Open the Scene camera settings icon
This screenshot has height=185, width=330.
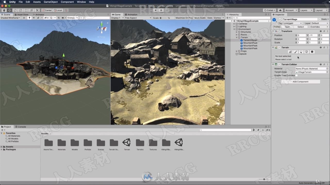[63, 18]
